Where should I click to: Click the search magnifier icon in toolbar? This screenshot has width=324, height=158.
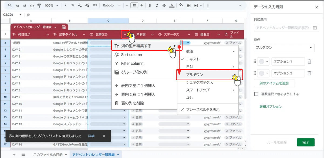10,5
